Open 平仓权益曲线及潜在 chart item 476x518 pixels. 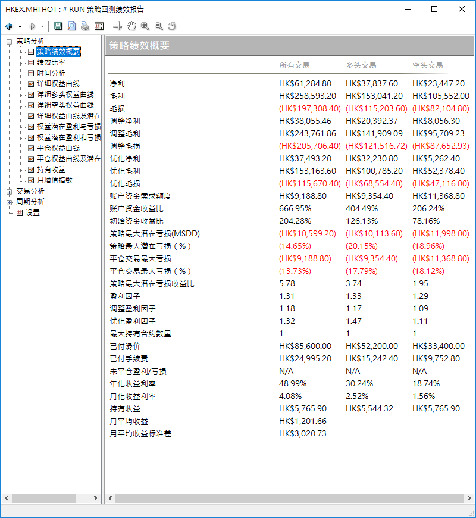tap(68, 159)
